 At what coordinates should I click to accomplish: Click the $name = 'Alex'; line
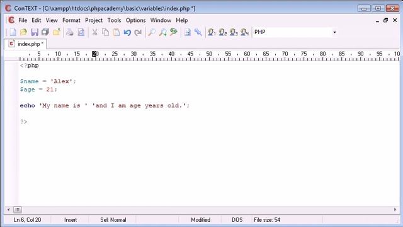pos(48,81)
